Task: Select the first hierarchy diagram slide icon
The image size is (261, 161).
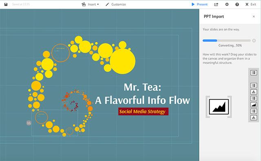Action: click(254, 92)
